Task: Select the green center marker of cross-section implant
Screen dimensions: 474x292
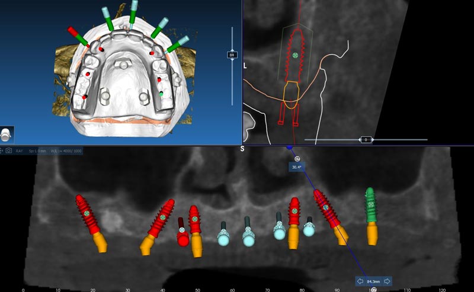Action: (x=295, y=55)
